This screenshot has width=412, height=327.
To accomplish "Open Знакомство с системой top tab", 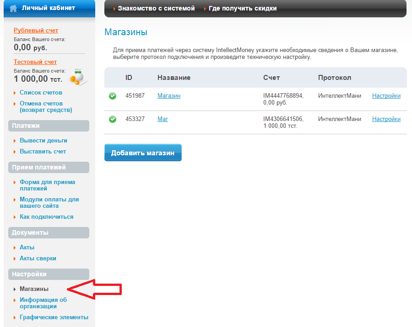I will pyautogui.click(x=156, y=9).
